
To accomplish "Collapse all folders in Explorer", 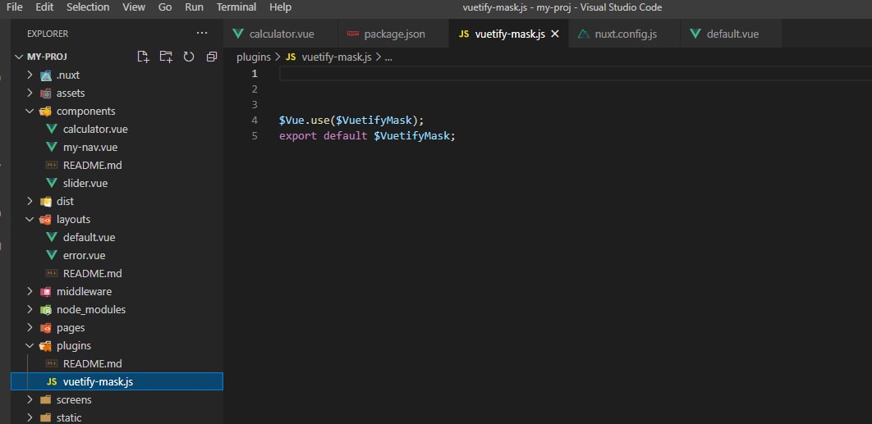I will coord(211,56).
